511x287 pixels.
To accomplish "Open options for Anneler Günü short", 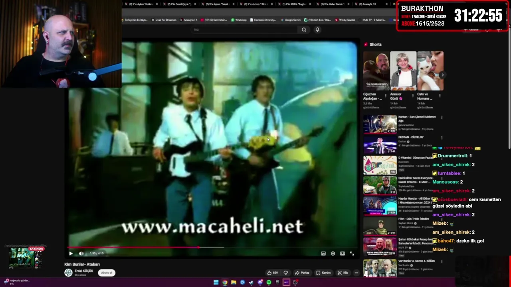I will point(412,96).
